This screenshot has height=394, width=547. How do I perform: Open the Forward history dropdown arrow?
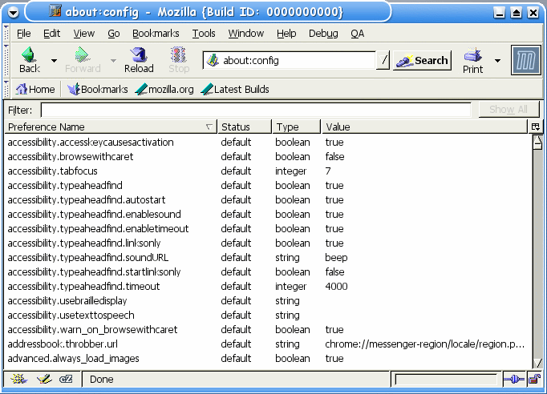click(113, 61)
